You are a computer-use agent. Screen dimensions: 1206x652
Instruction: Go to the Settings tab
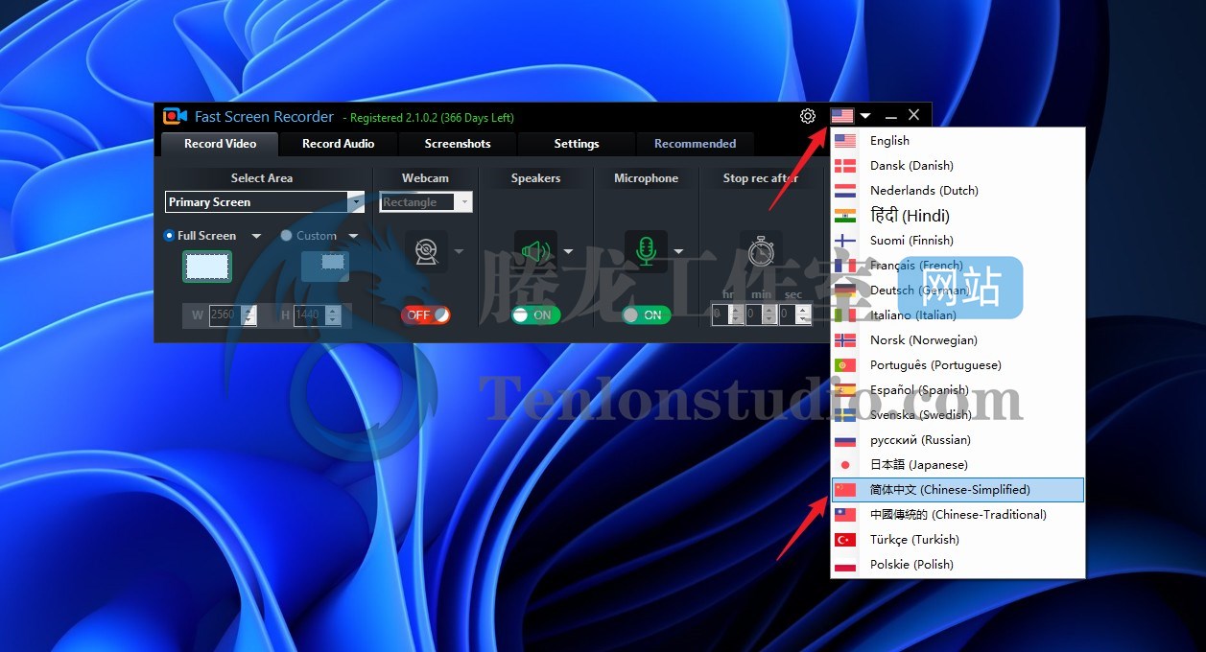[x=577, y=144]
